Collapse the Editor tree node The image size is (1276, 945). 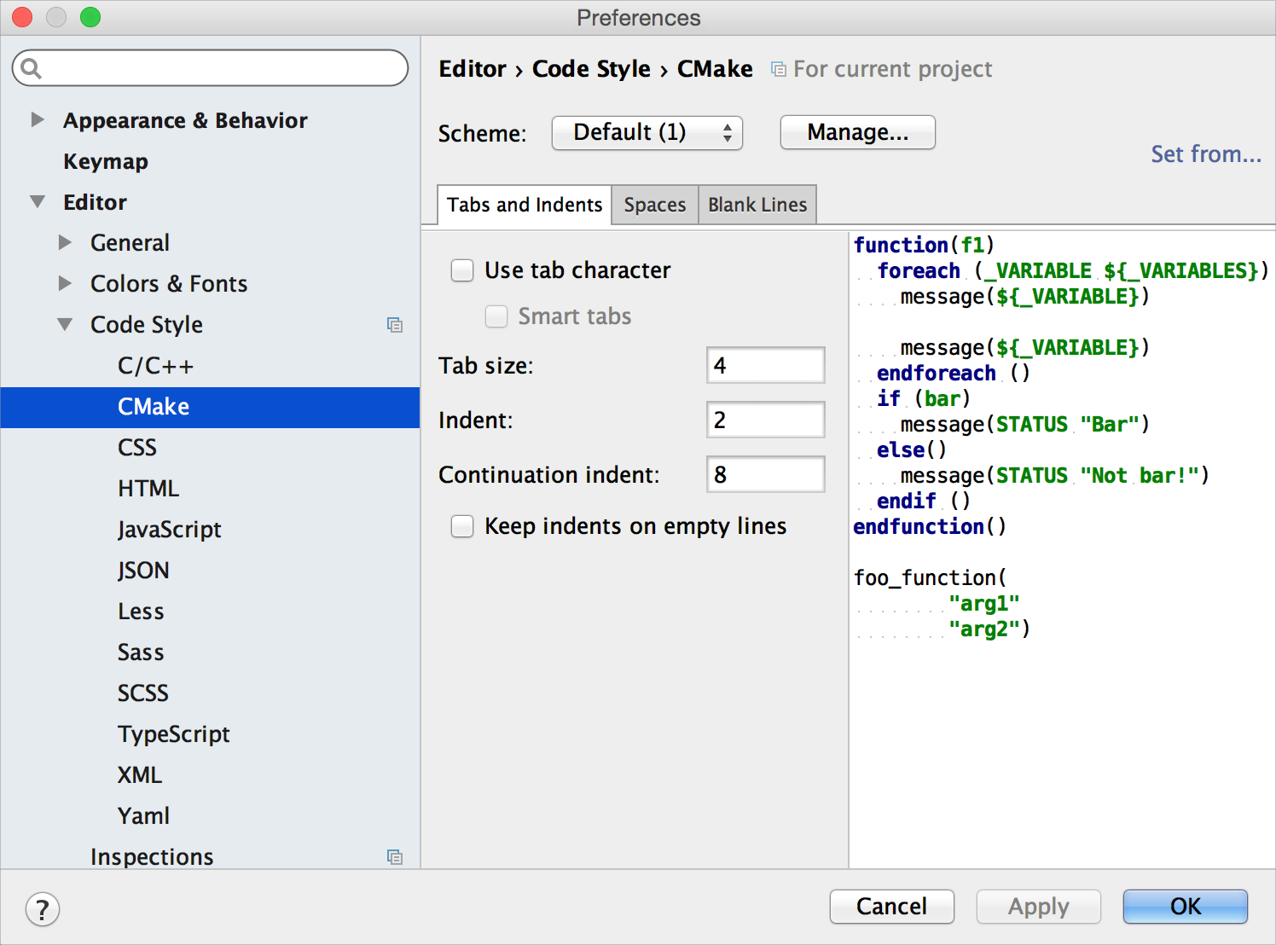[x=38, y=202]
